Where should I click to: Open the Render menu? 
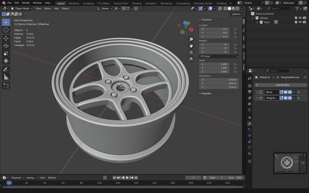coord(25,3)
